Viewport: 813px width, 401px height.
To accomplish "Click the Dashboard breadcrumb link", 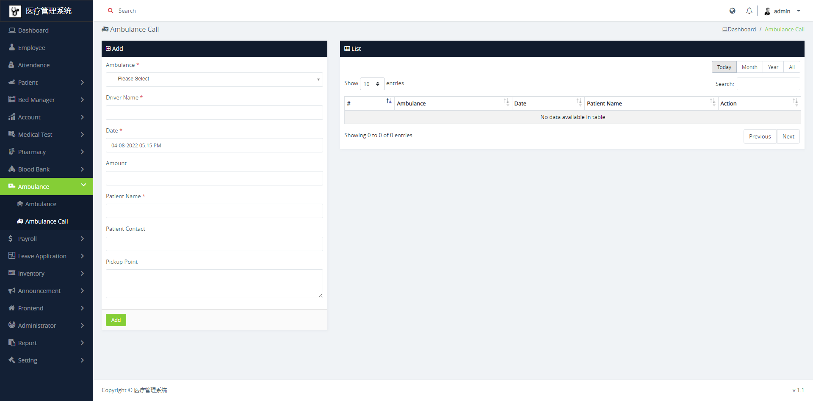I will tap(741, 30).
